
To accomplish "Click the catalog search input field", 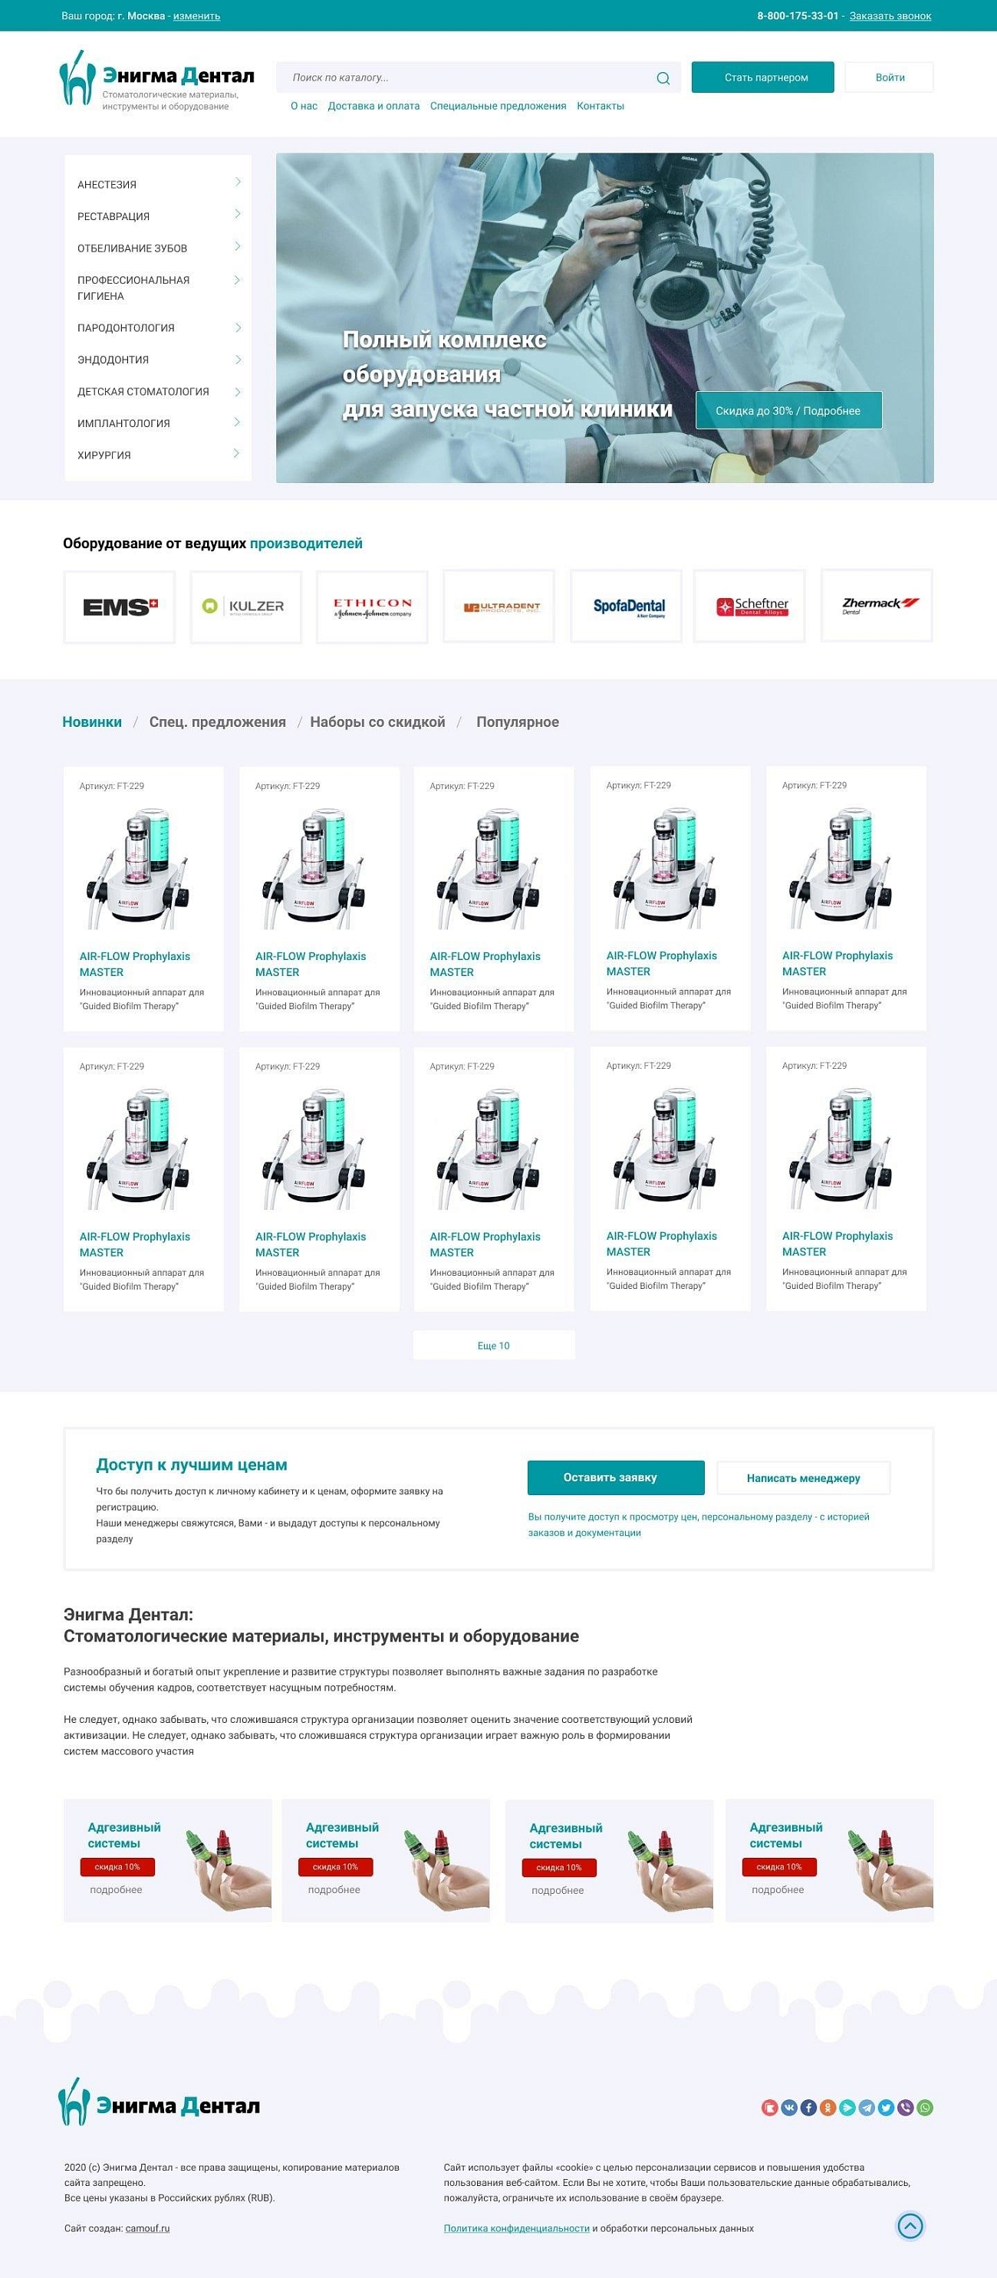I will tap(469, 77).
